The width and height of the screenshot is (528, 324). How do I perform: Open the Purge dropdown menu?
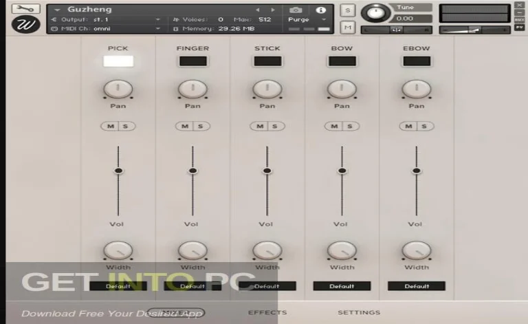click(307, 19)
